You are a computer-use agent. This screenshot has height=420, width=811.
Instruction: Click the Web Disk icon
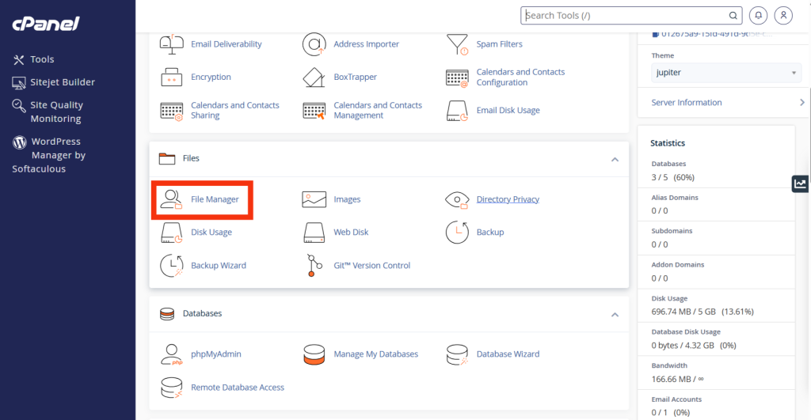click(x=314, y=233)
